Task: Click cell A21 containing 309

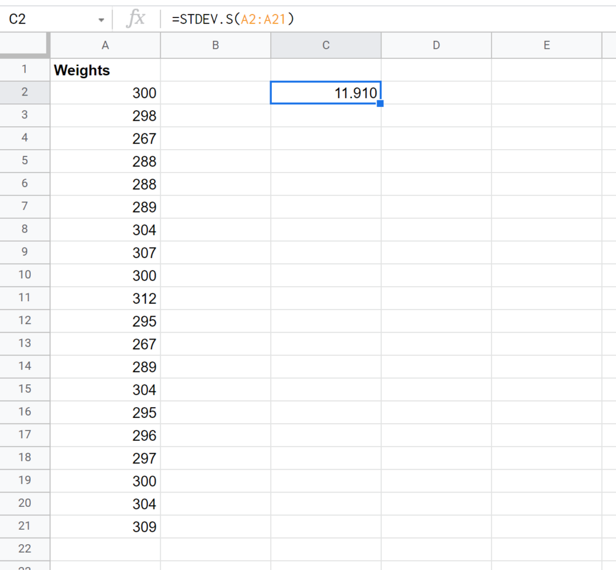Action: tap(105, 526)
